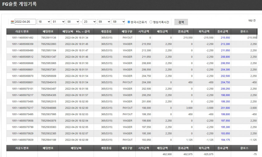262x157 pixels.
Task: Click the 베팅금액 column header in the top table
Action: (x=162, y=31)
